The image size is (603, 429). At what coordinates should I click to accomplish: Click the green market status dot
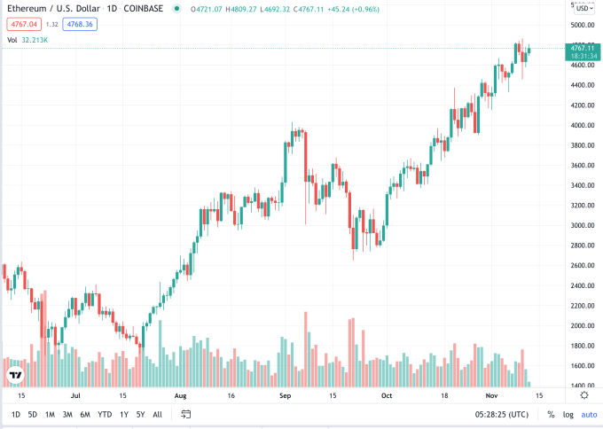pos(178,9)
